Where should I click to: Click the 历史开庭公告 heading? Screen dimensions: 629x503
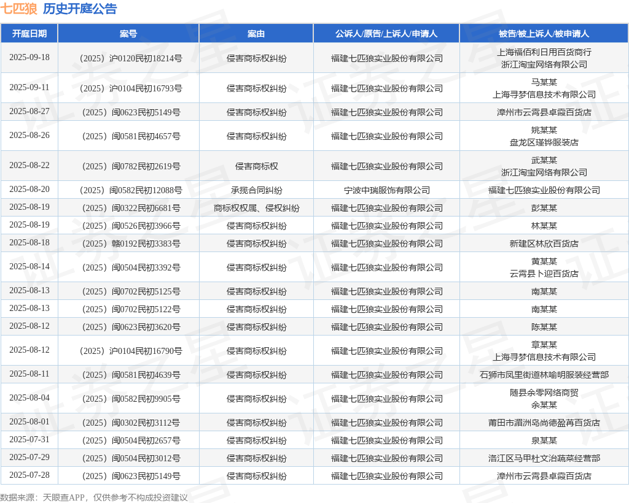(x=80, y=9)
